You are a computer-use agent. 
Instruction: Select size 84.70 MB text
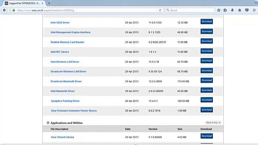point(182,62)
